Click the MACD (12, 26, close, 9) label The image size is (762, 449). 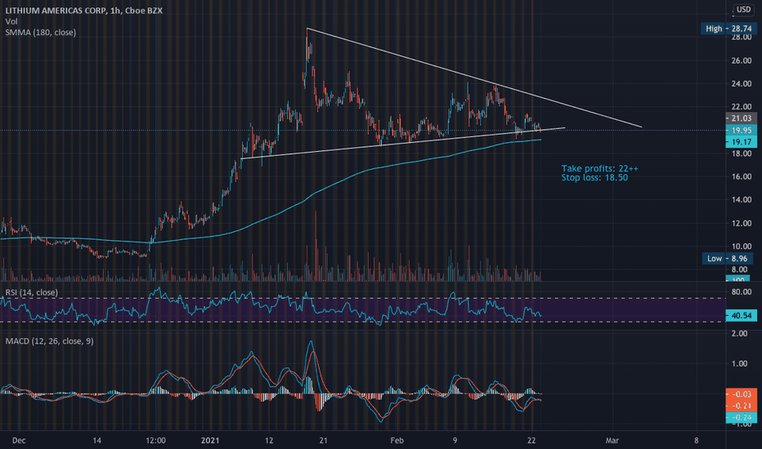(50, 341)
